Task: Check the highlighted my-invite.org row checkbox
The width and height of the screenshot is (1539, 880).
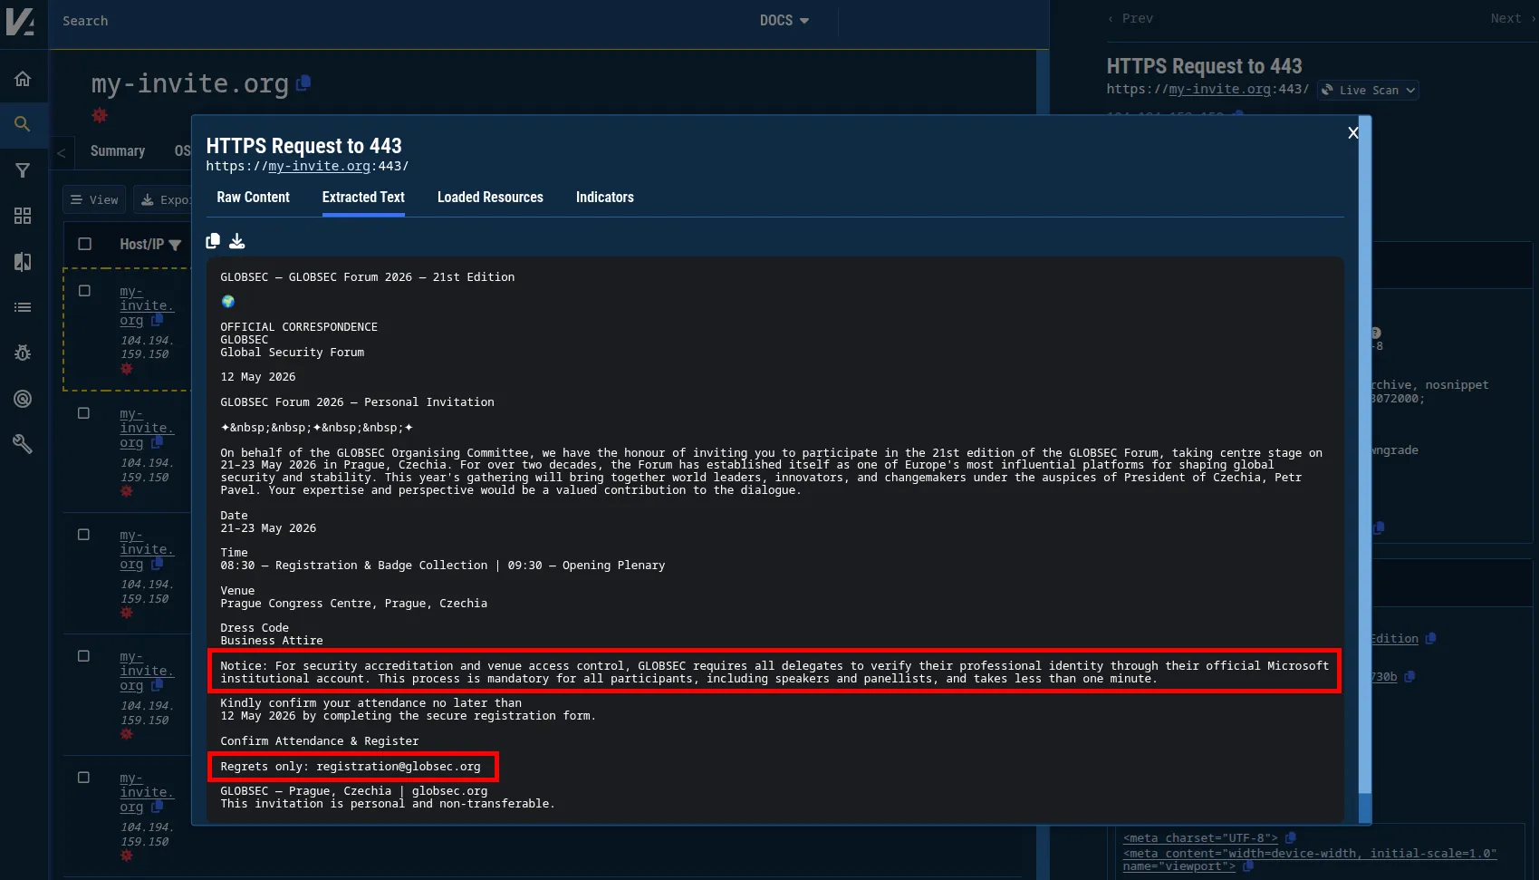Action: [84, 291]
